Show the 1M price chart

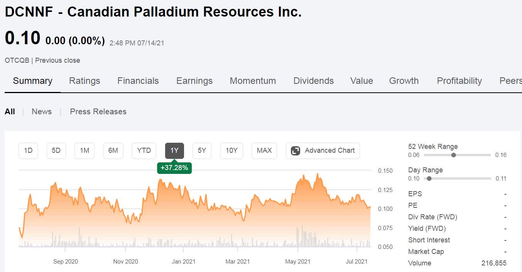coord(84,150)
